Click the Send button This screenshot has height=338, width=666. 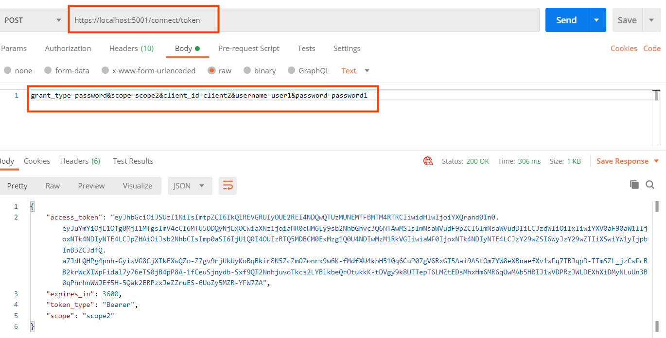[566, 19]
